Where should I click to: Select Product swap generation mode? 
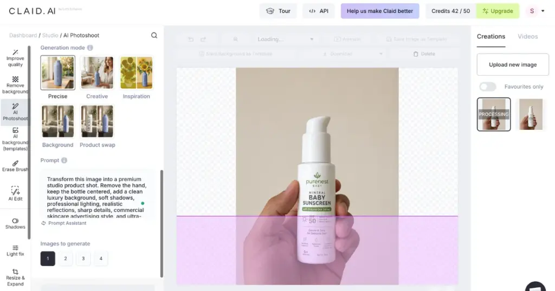click(97, 125)
